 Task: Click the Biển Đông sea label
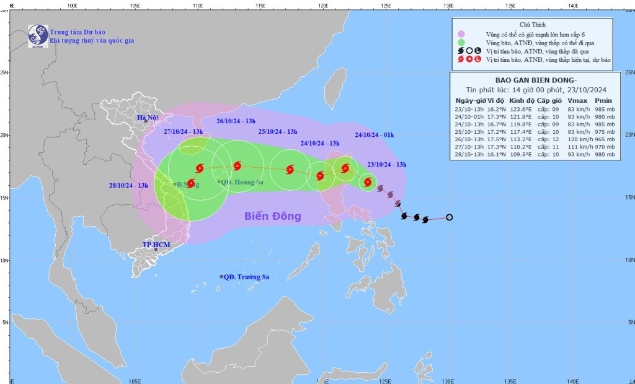pos(272,215)
